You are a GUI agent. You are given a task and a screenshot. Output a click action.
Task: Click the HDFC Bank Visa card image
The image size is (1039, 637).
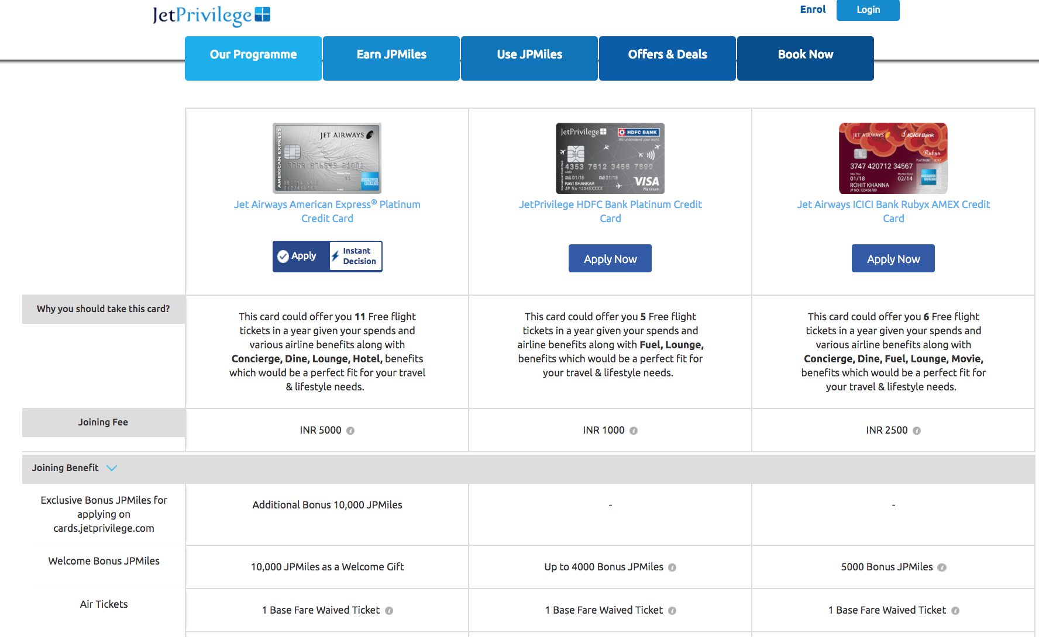pyautogui.click(x=610, y=158)
